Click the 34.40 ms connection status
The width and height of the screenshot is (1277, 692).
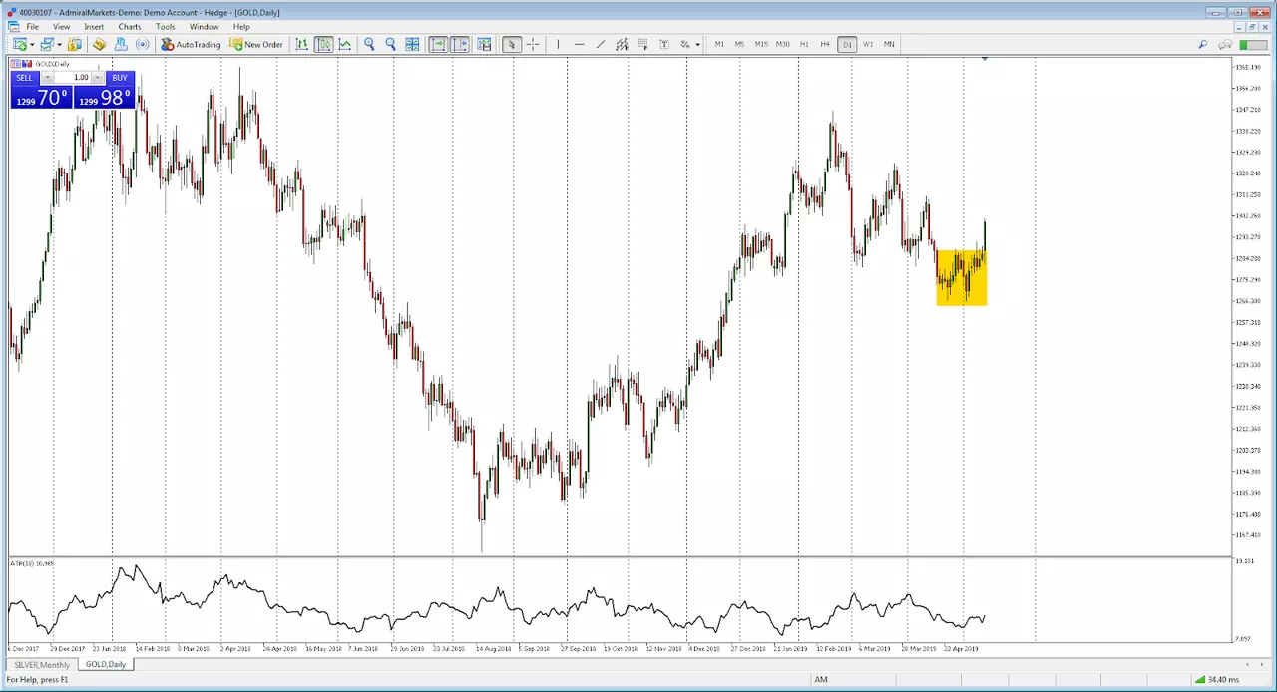point(1217,680)
